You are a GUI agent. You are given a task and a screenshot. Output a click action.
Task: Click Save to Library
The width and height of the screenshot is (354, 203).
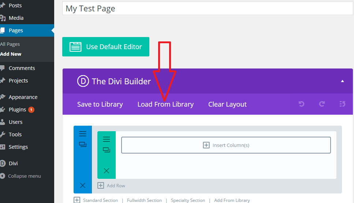100,104
